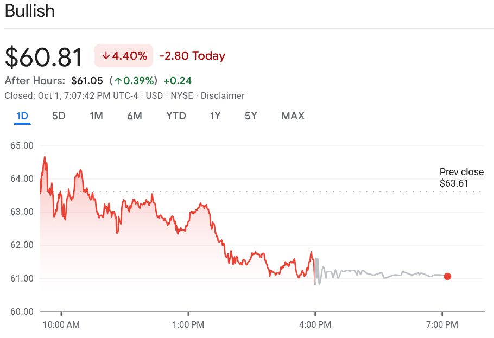Click the After Hours $61.05 price
This screenshot has width=494, height=338.
[87, 81]
